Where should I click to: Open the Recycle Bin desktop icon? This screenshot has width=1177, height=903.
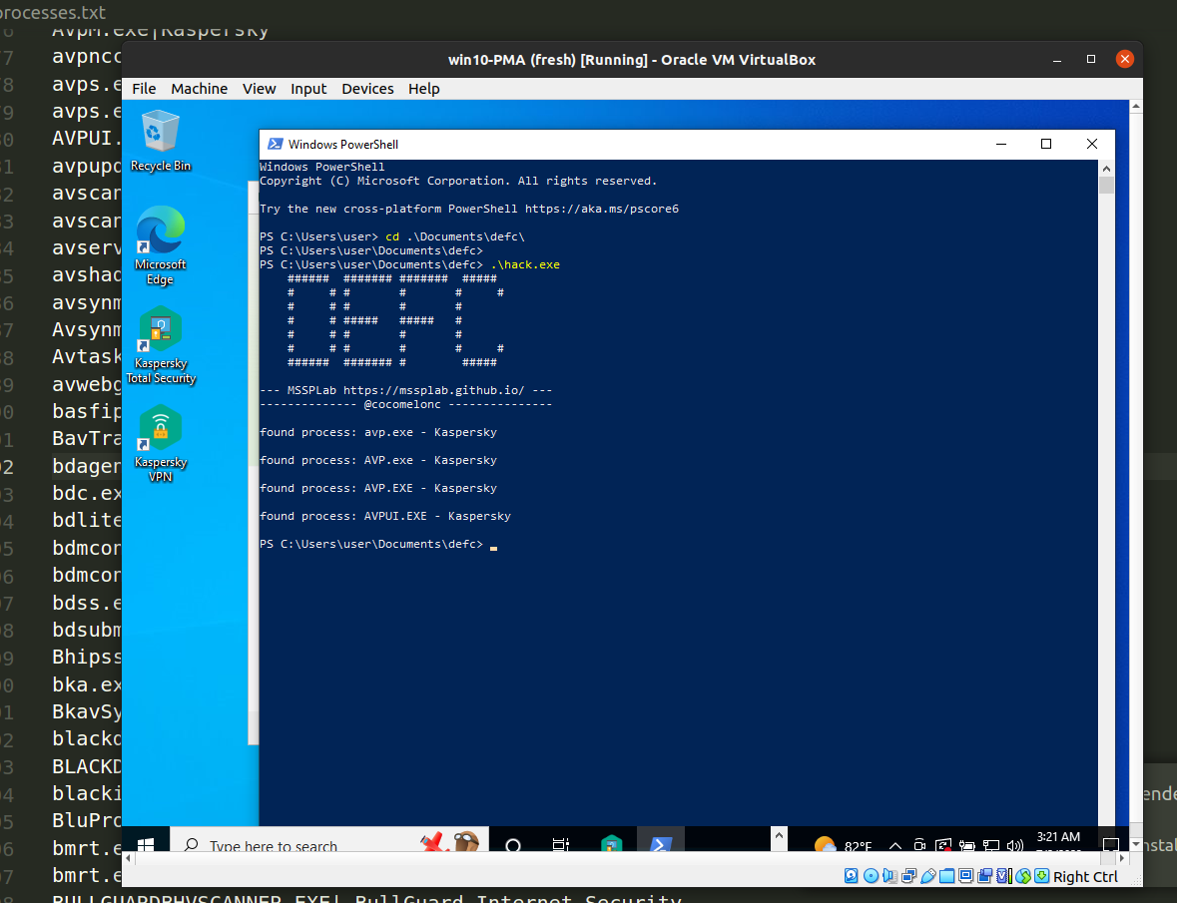pos(160,141)
